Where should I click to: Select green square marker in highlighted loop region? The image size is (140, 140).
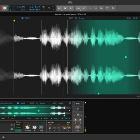tap(126, 57)
